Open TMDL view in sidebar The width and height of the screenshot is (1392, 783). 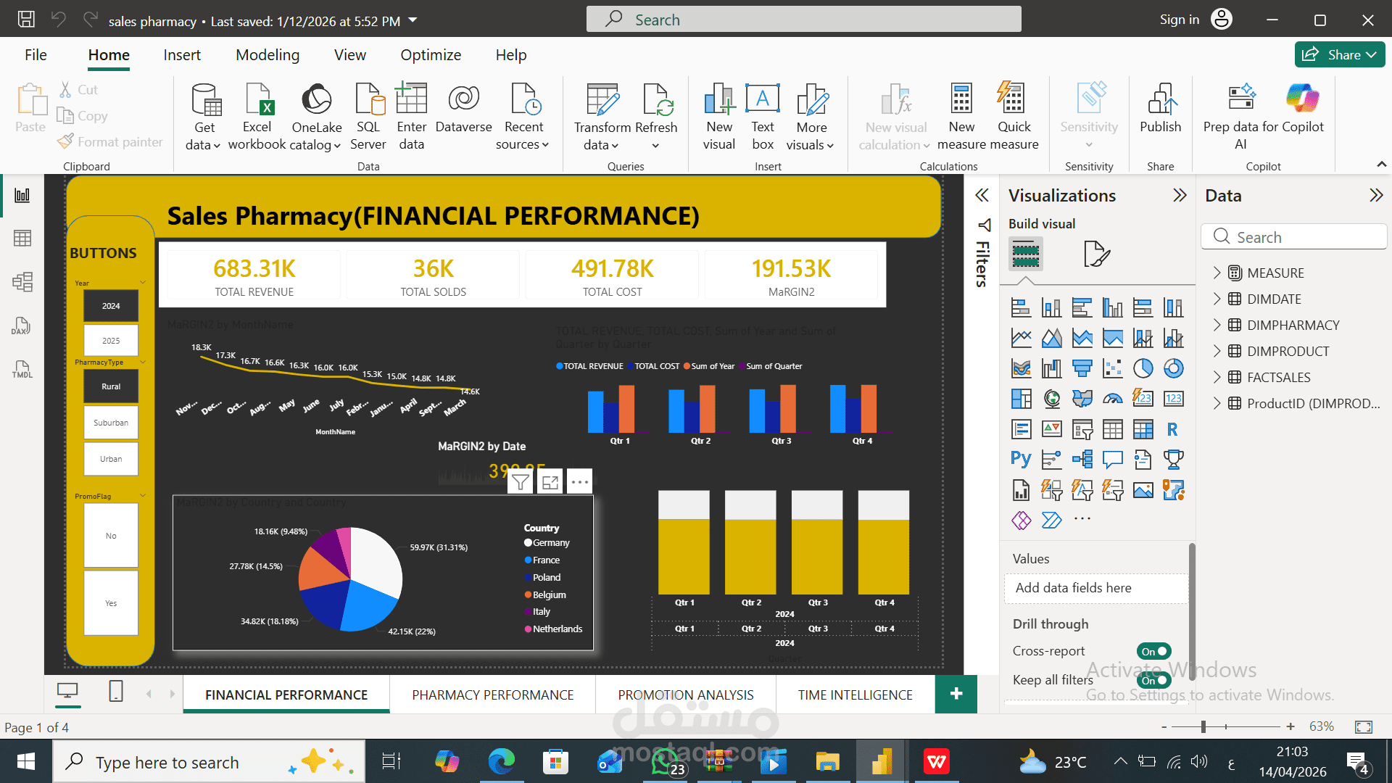pos(22,369)
